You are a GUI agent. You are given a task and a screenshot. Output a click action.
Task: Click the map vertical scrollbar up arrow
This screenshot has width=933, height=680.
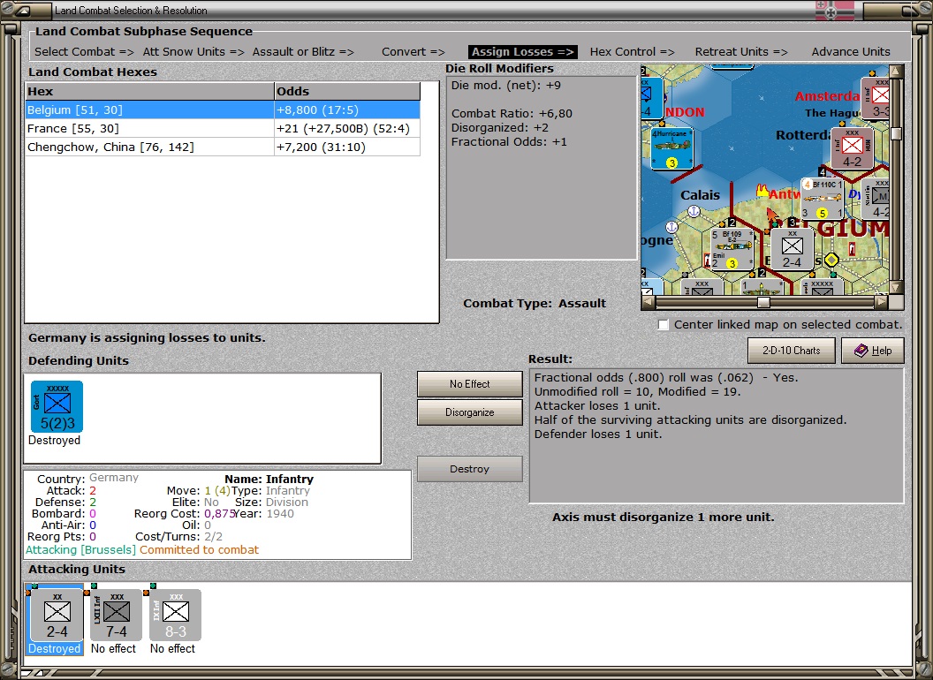pyautogui.click(x=896, y=72)
